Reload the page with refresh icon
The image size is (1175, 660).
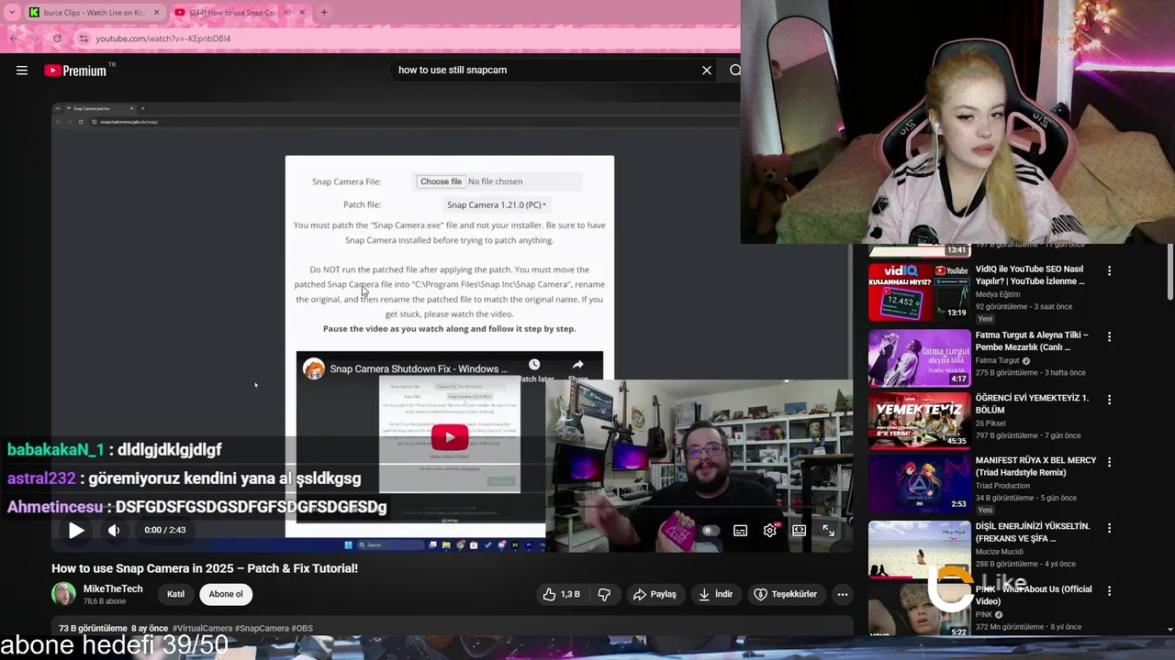[x=57, y=38]
